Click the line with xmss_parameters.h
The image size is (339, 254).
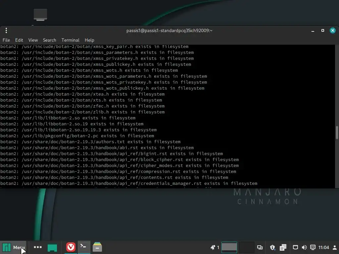(x=97, y=53)
